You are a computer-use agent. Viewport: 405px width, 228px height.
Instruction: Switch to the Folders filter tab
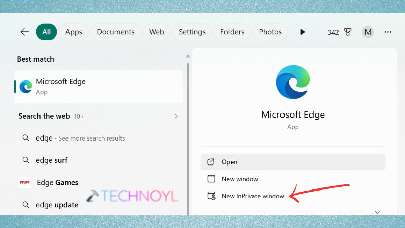click(232, 32)
